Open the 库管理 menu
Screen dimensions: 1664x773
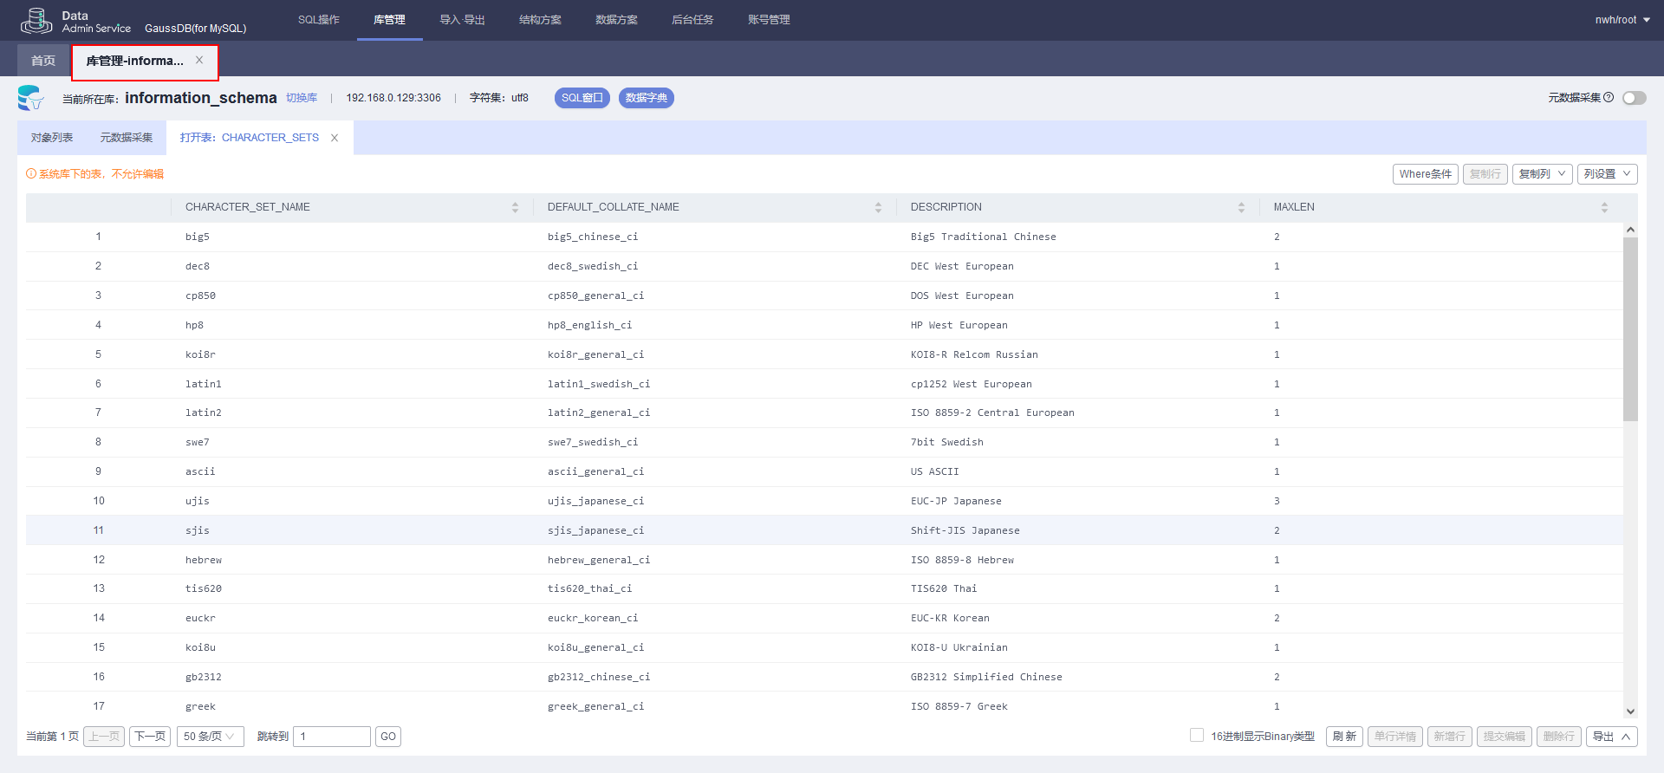click(x=389, y=20)
